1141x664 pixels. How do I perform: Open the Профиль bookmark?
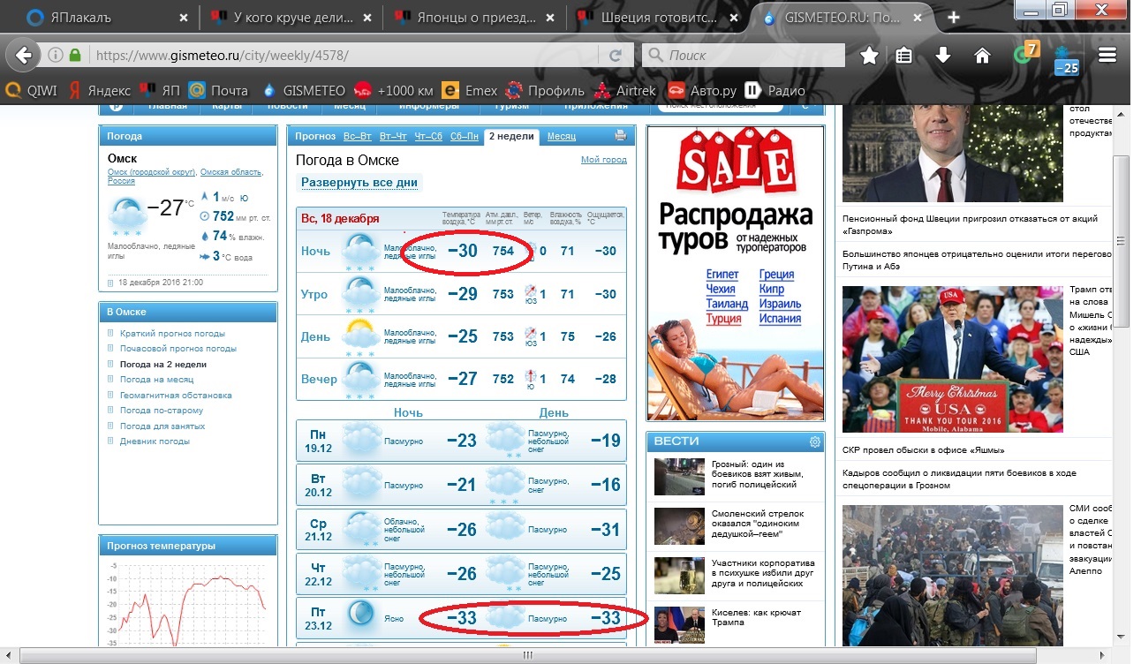(545, 90)
